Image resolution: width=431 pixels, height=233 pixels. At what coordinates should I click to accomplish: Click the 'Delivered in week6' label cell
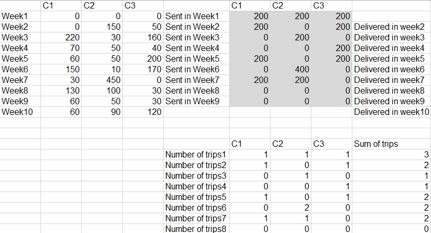pyautogui.click(x=390, y=69)
